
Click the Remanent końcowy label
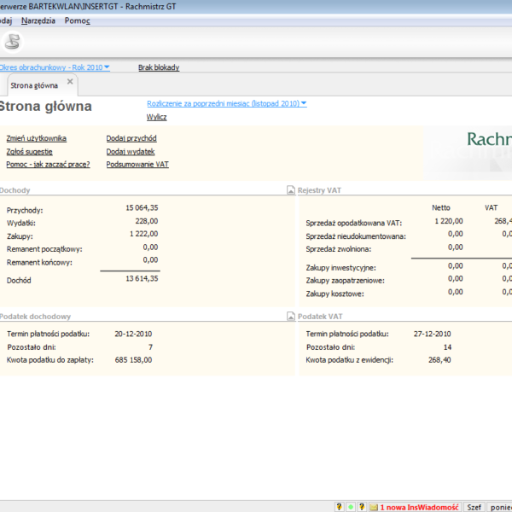tap(39, 263)
